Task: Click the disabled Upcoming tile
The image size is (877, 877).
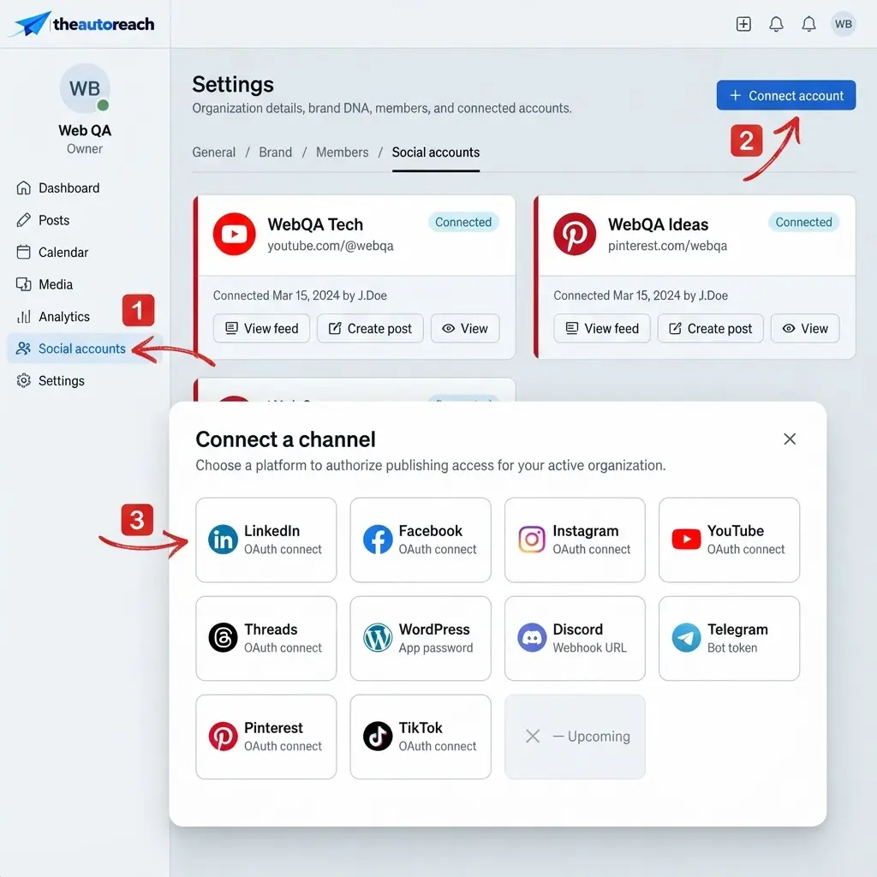Action: click(575, 737)
